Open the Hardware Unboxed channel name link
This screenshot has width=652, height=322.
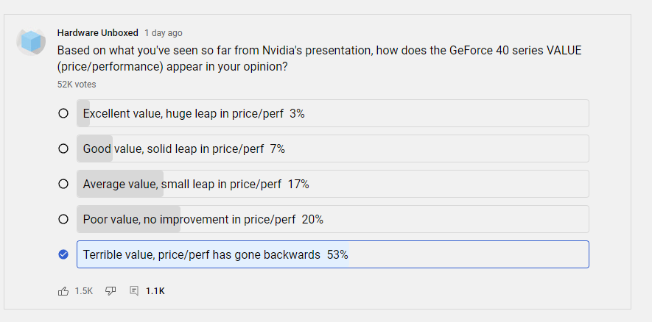pyautogui.click(x=98, y=33)
